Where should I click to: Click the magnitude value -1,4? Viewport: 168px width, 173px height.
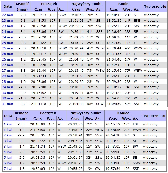[x=21, y=146]
